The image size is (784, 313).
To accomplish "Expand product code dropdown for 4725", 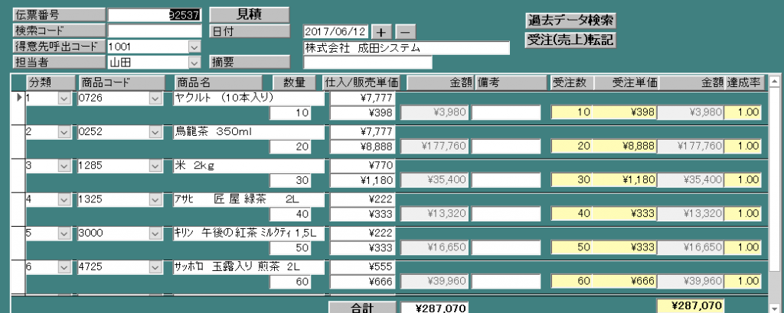I will [155, 267].
